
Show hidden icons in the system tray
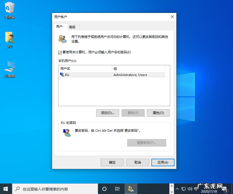click(177, 189)
